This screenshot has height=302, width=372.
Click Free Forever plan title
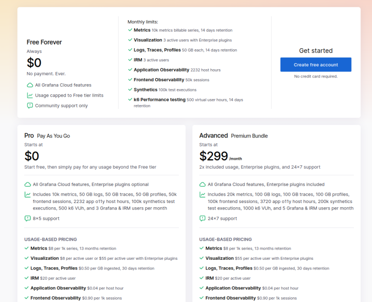click(x=44, y=42)
